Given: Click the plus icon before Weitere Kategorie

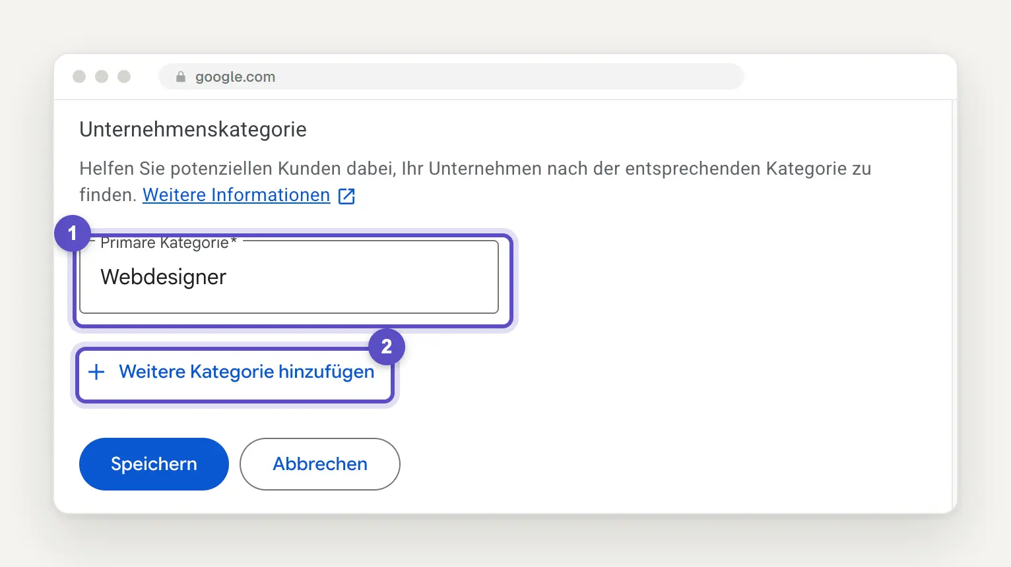Looking at the screenshot, I should pyautogui.click(x=96, y=372).
